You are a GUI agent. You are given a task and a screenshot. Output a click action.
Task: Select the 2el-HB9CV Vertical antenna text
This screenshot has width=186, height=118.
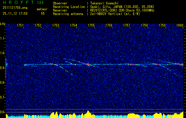click(115, 14)
